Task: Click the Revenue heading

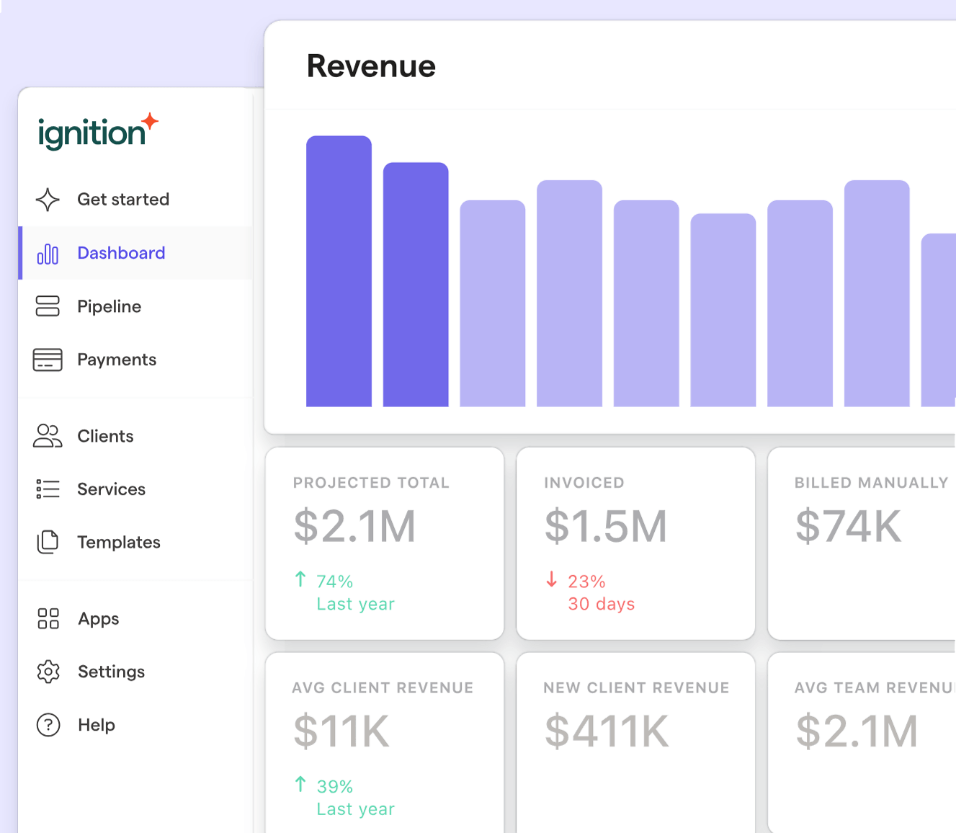Action: point(371,66)
